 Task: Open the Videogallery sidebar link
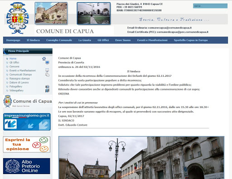click(16, 90)
